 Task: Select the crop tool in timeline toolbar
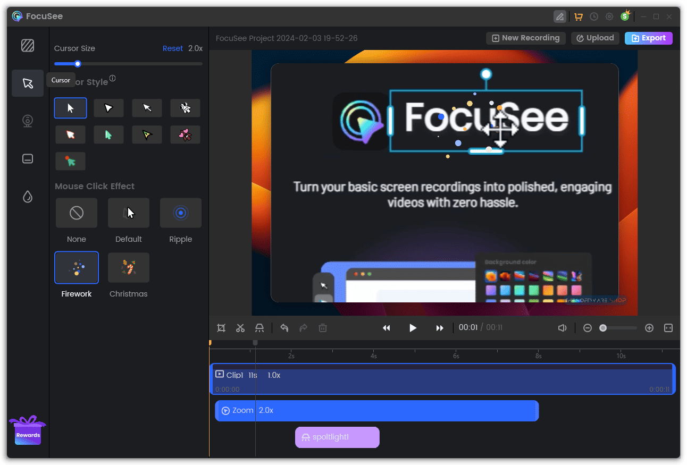[221, 328]
